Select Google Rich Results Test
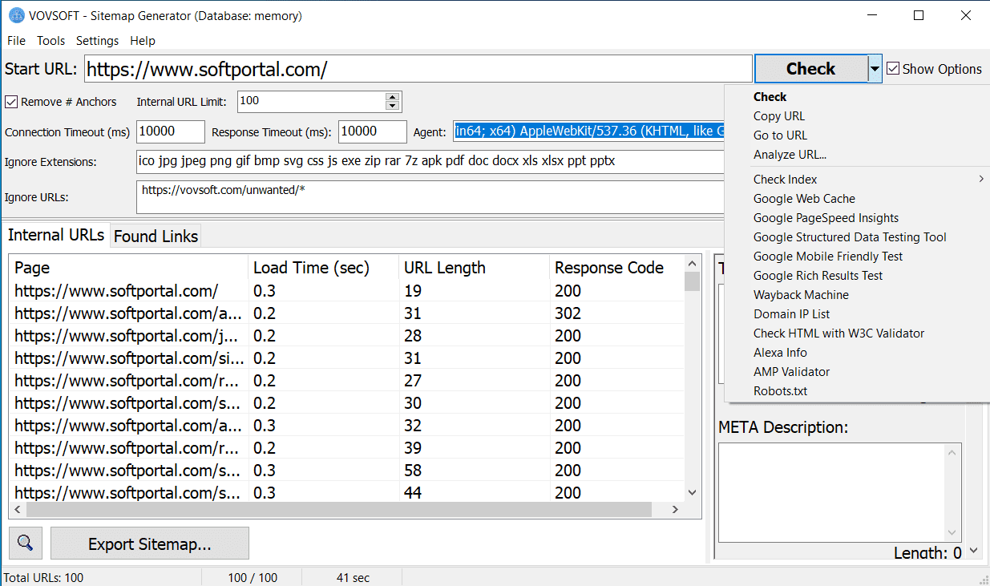The width and height of the screenshot is (990, 586). [x=818, y=276]
